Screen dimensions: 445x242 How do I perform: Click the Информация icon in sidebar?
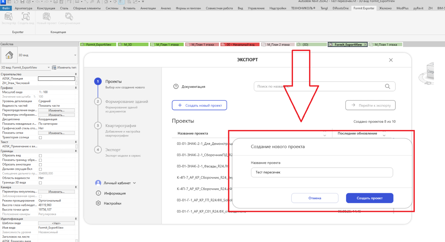pos(98,193)
